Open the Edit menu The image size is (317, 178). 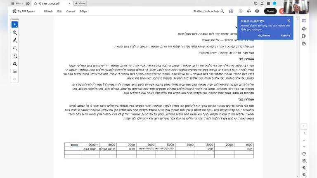click(59, 11)
